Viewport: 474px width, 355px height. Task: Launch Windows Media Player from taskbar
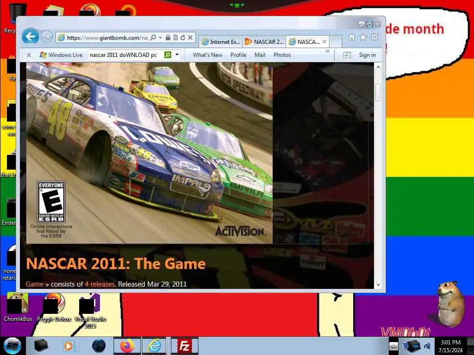coord(69,346)
